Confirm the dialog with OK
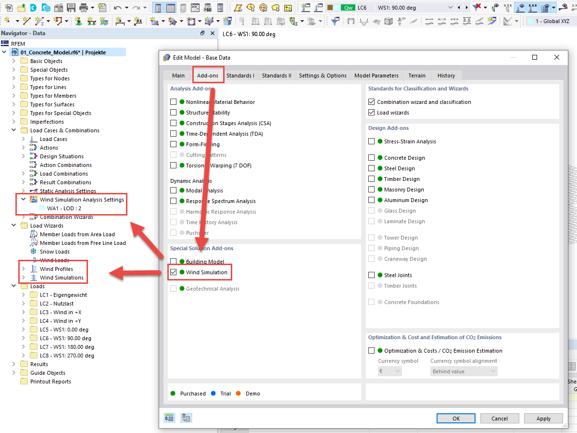This screenshot has height=433, width=577. [x=455, y=418]
